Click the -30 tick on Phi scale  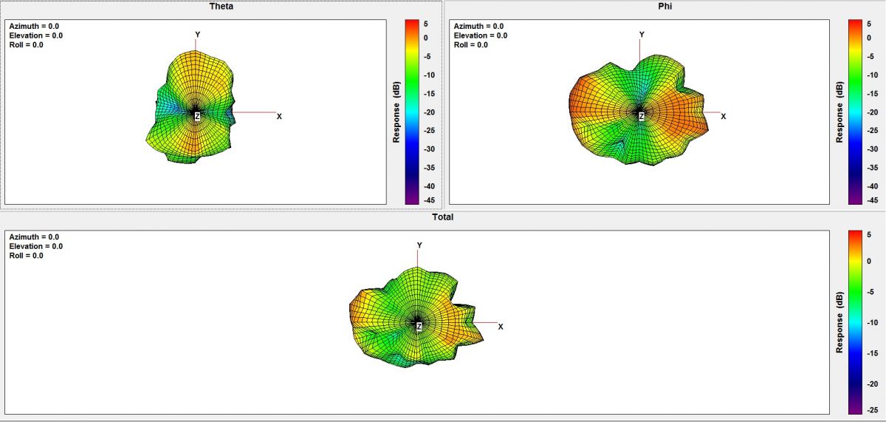tap(873, 149)
